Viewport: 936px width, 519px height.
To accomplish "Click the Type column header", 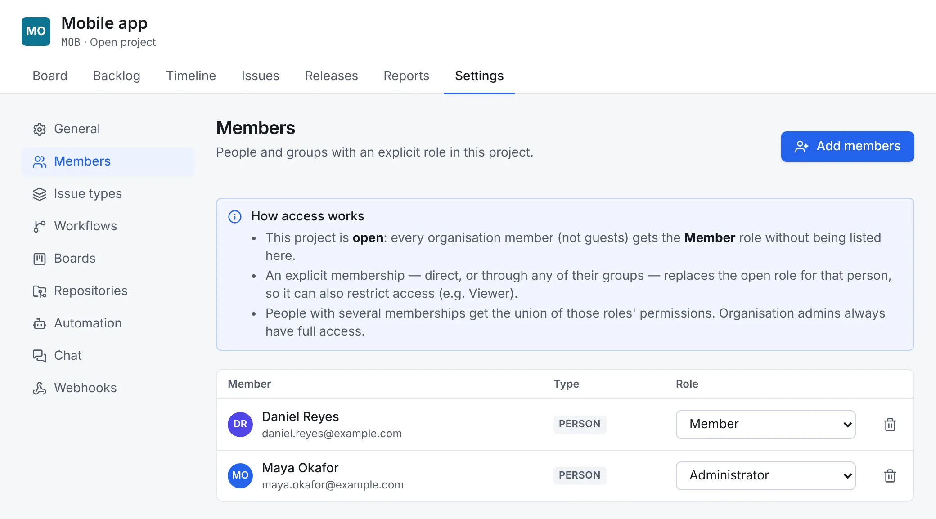I will coord(566,384).
